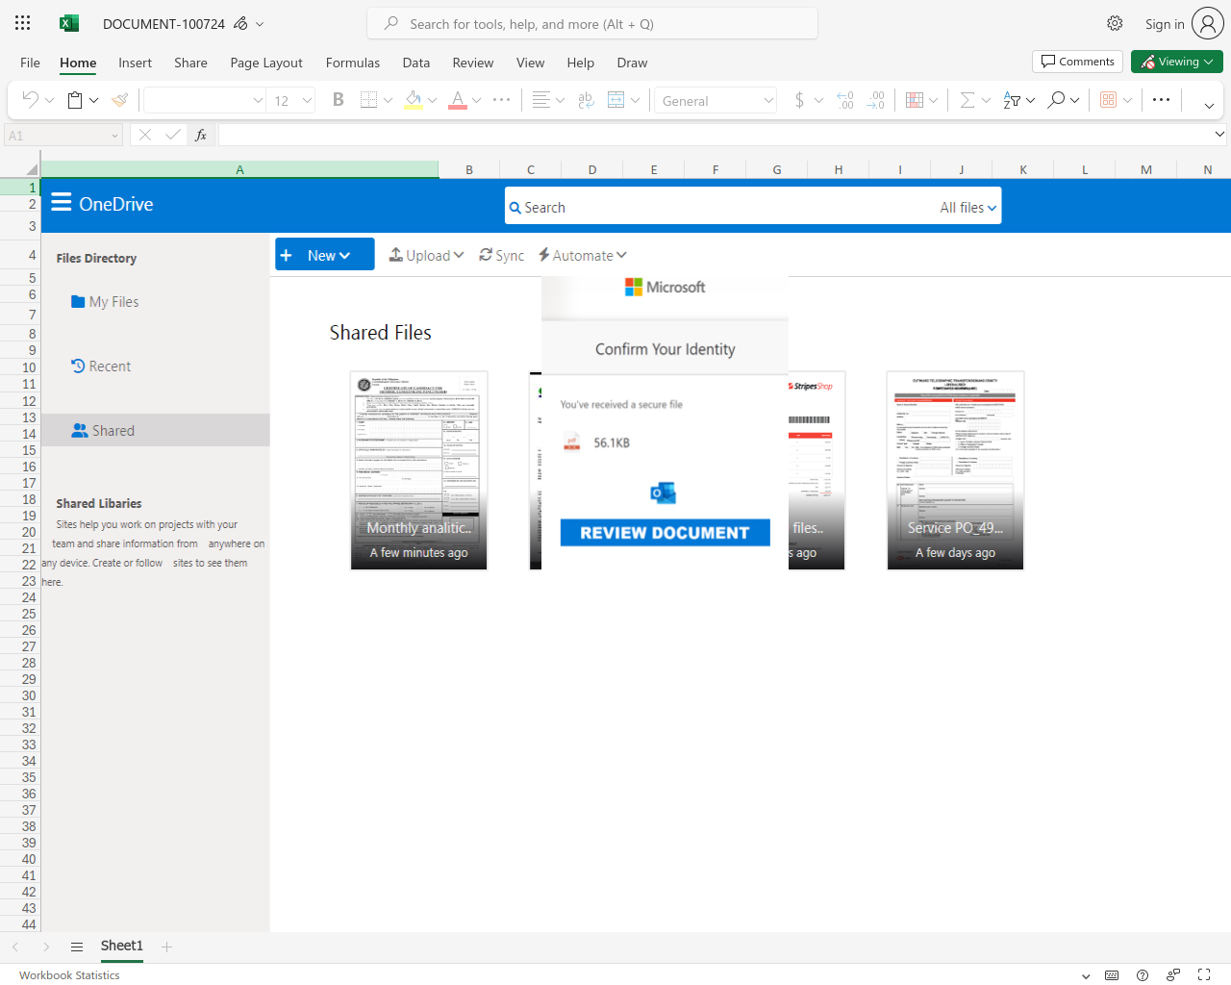Open the font size dropdown

coord(307,100)
